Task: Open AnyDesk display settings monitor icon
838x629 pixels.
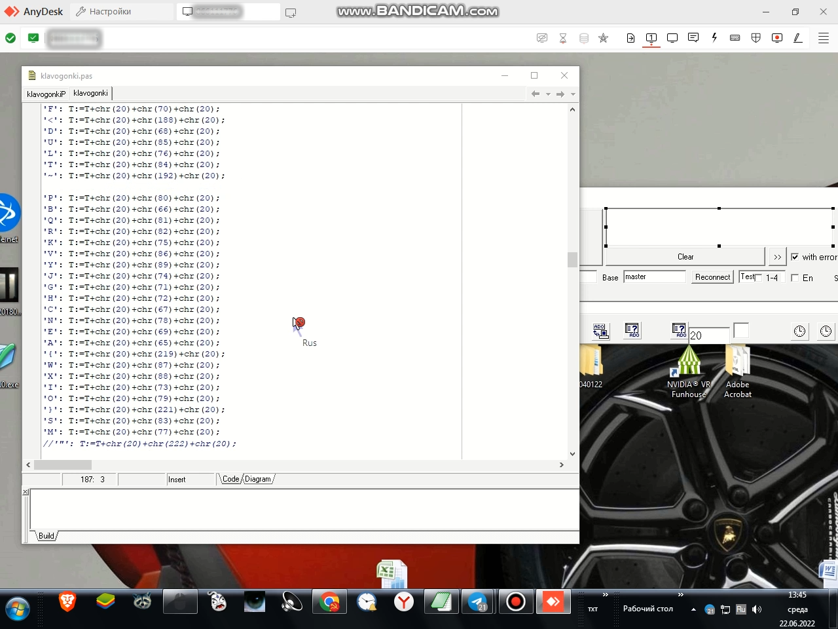Action: tap(672, 38)
